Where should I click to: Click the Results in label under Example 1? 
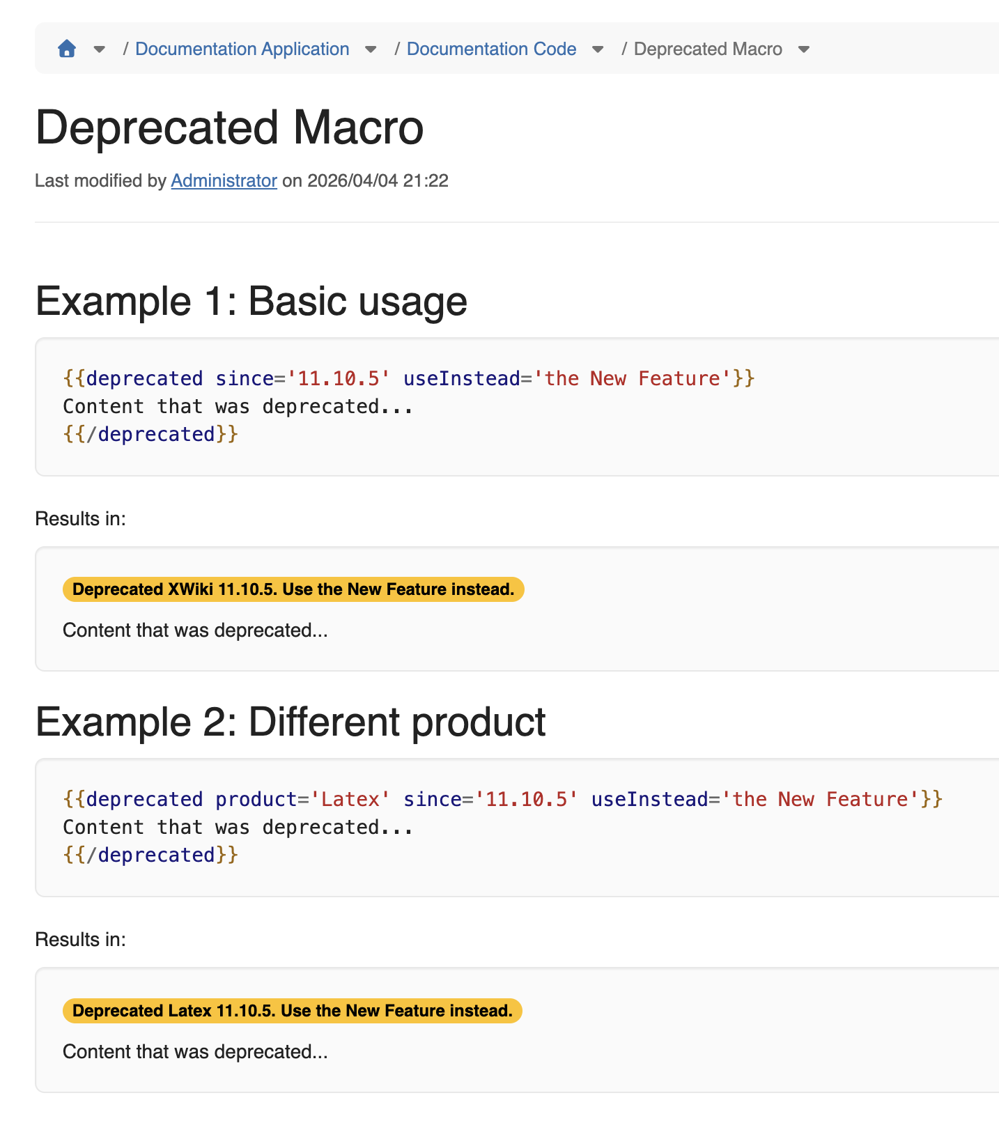coord(80,519)
